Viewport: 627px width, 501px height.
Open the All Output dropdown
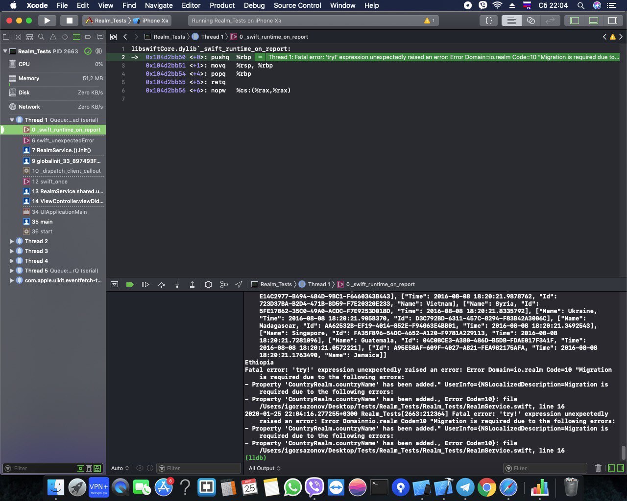point(265,468)
